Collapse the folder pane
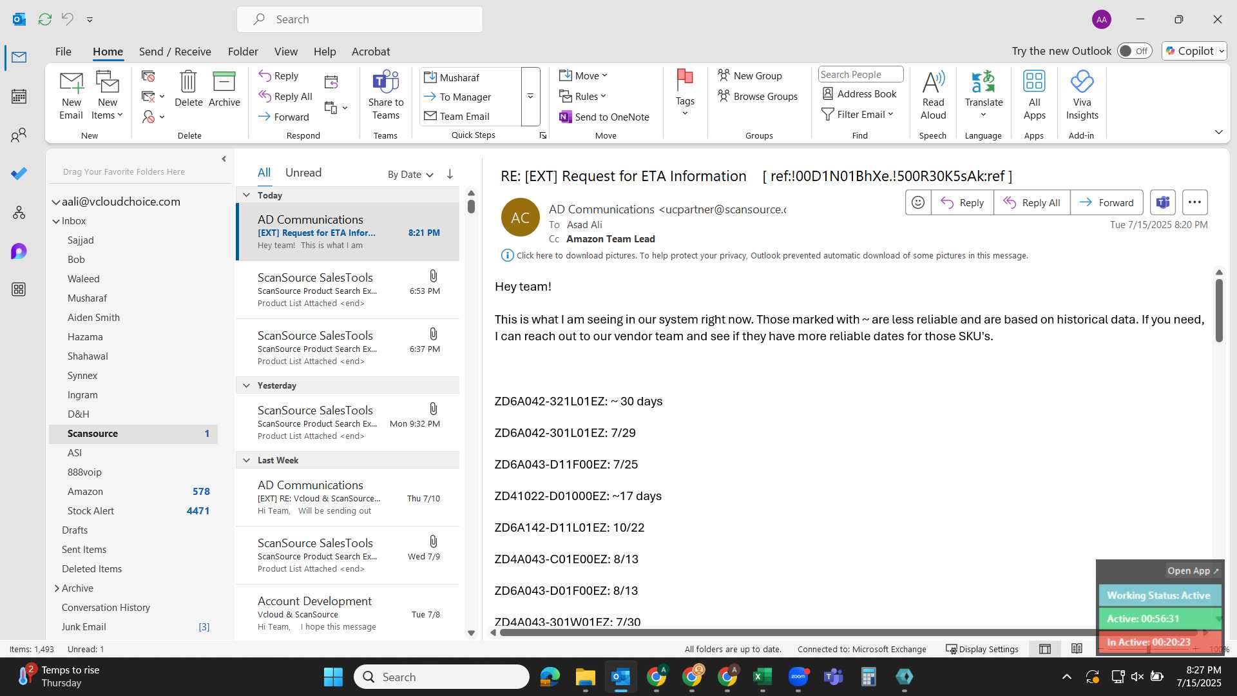Viewport: 1237px width, 696px height. [x=224, y=159]
